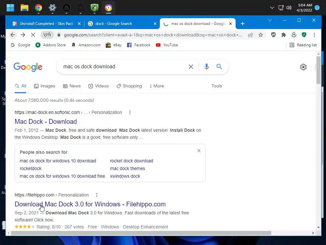Bookmark this page with the star
Screen dimensions: 326x245
coord(261,35)
